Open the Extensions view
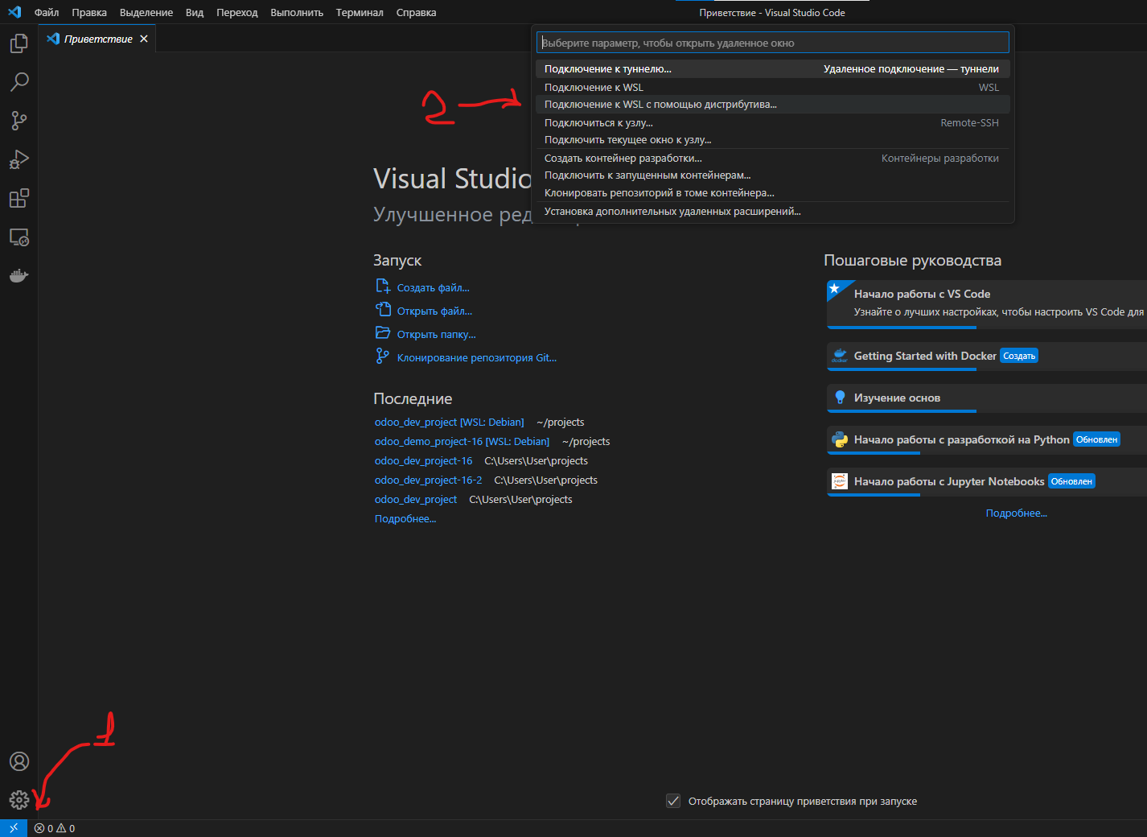The width and height of the screenshot is (1147, 837). (18, 198)
